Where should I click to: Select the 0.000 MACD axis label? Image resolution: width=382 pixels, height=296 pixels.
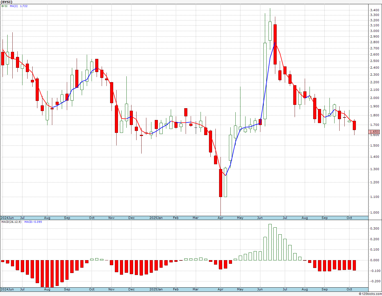coord(374,260)
